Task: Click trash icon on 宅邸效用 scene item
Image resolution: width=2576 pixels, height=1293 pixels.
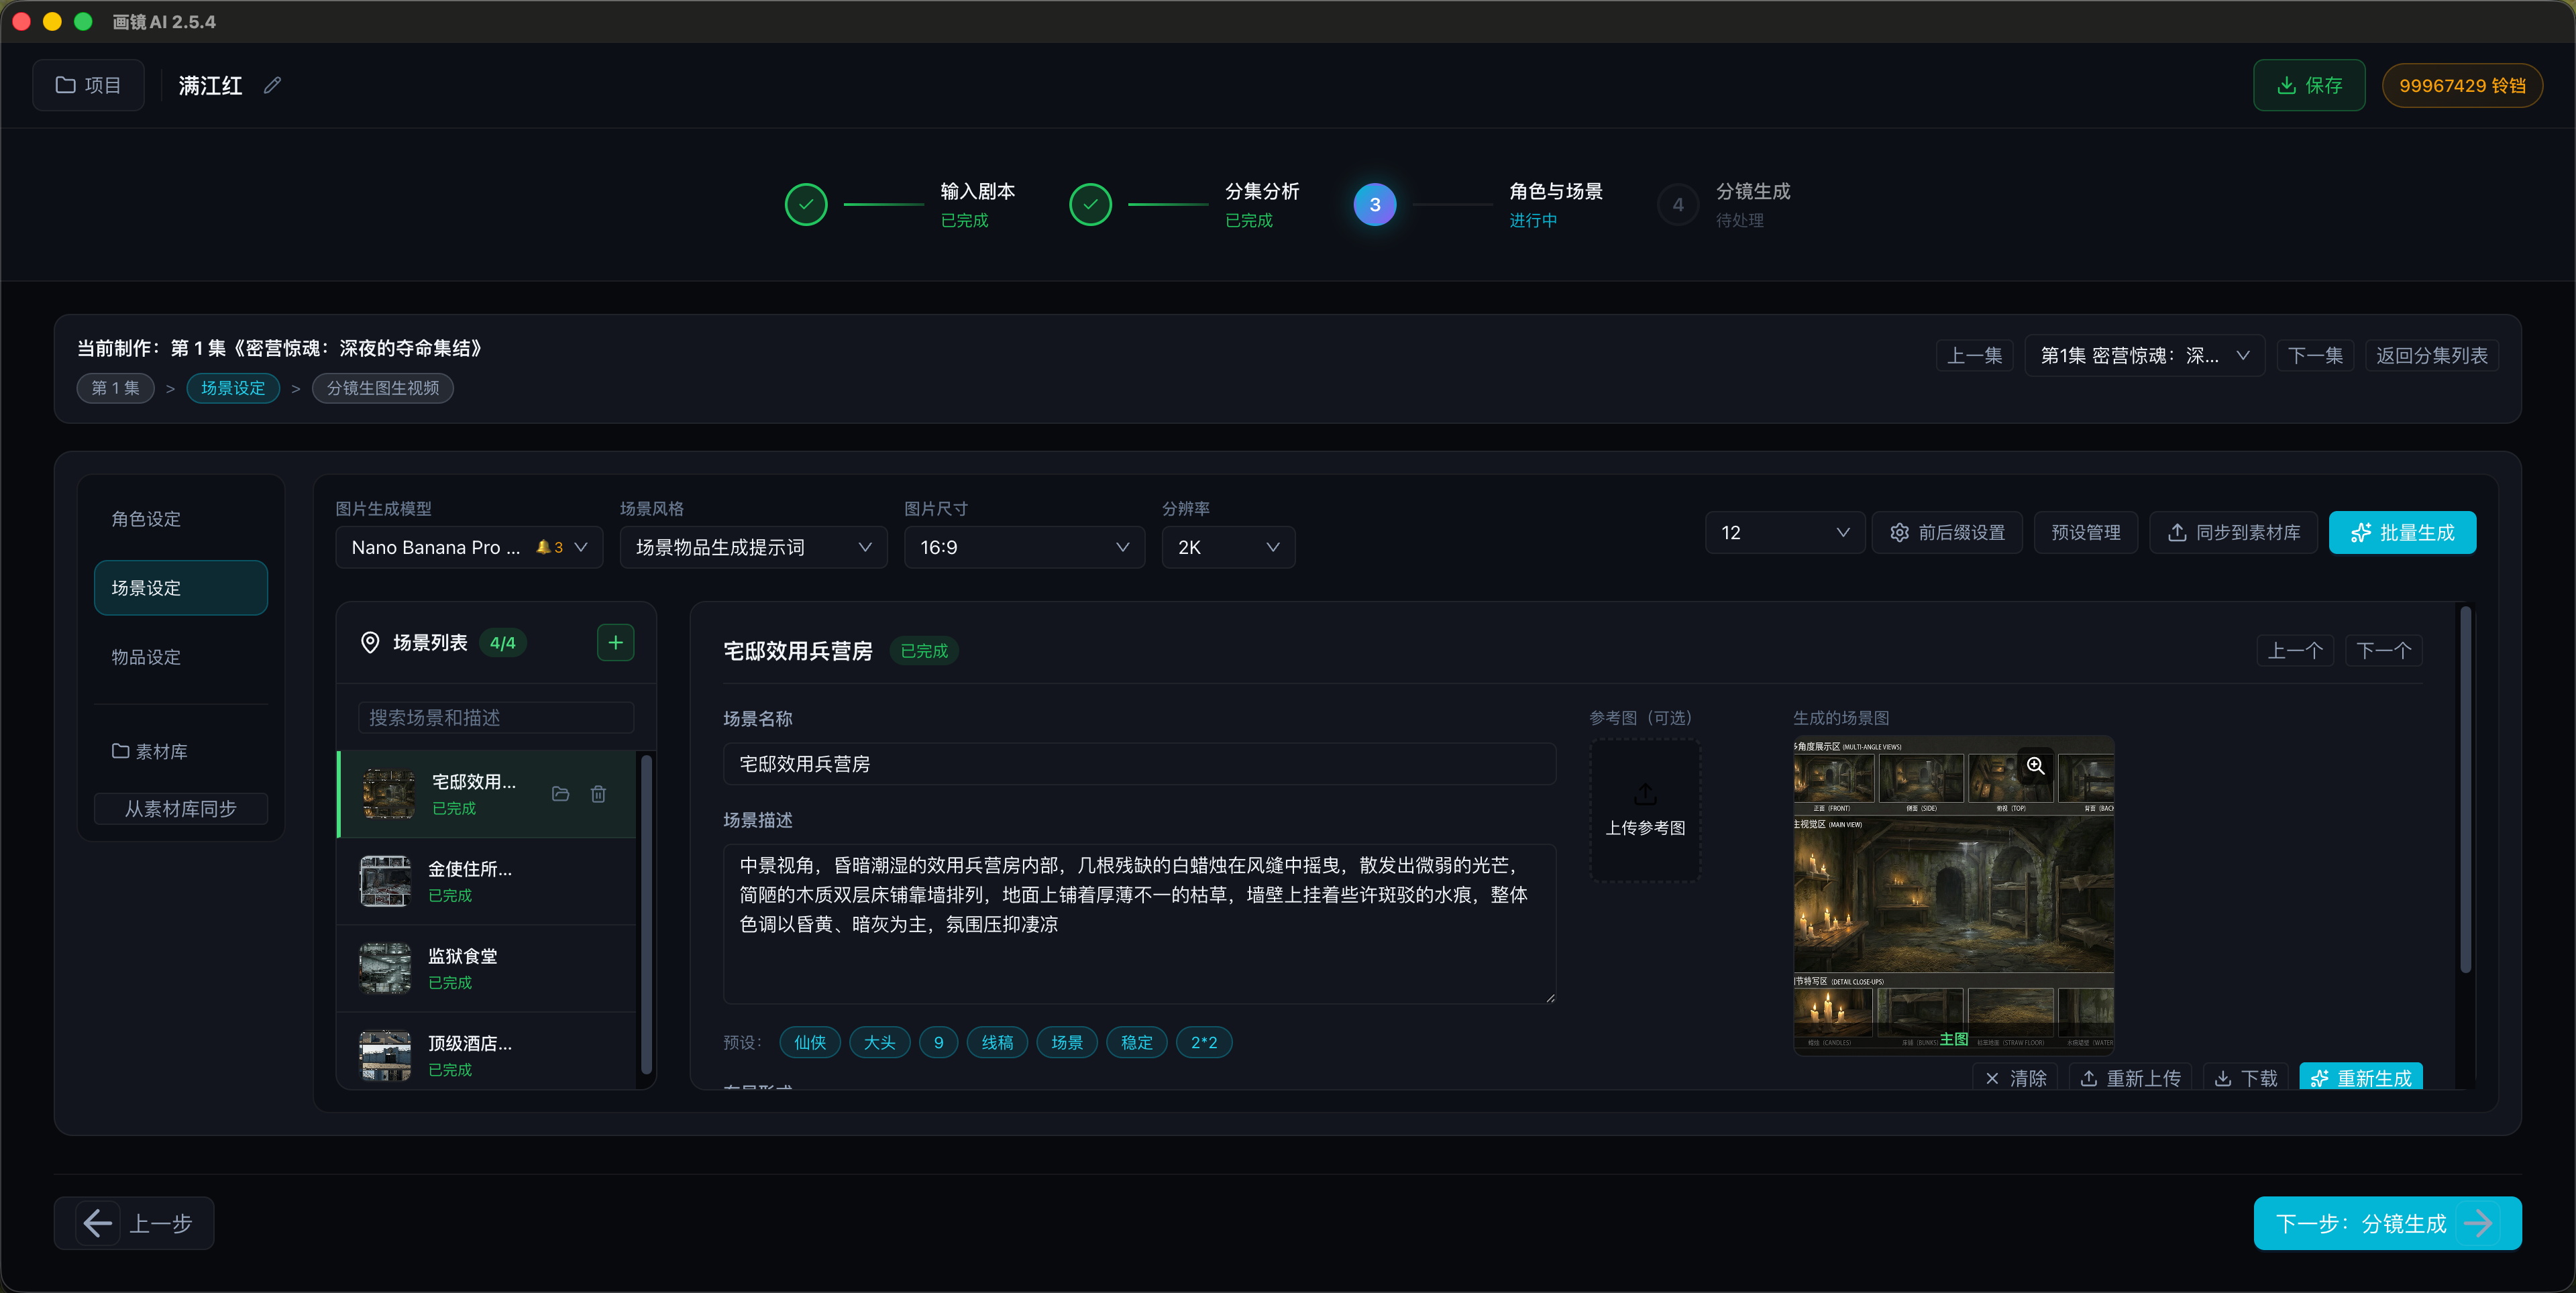Action: pyautogui.click(x=598, y=794)
